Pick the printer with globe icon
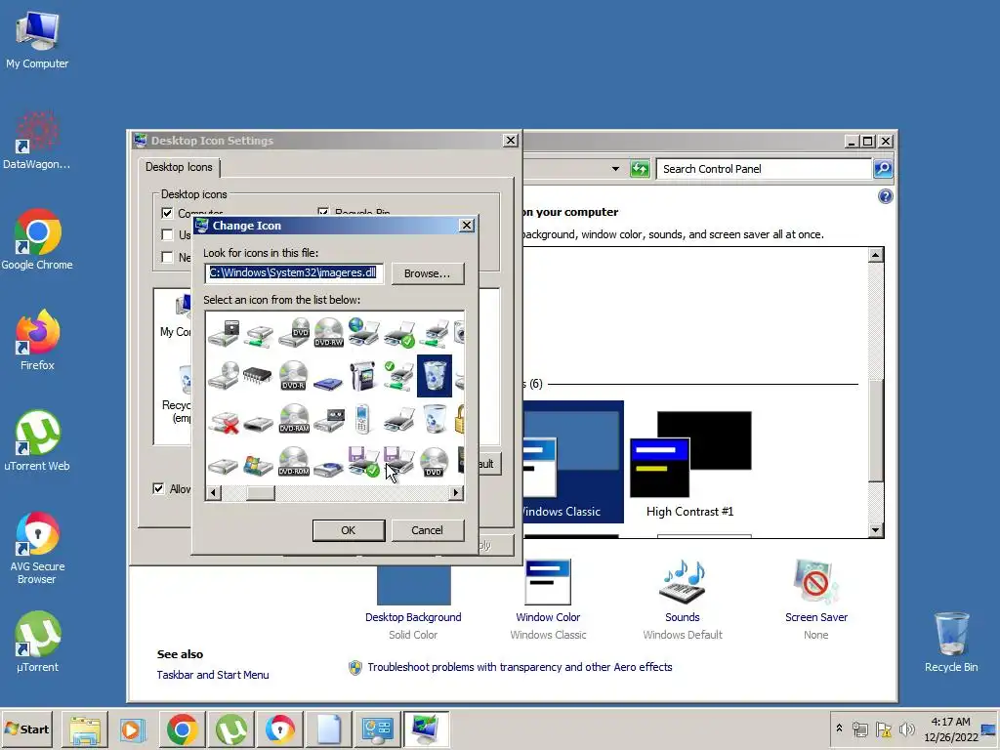Image resolution: width=1000 pixels, height=750 pixels. point(363,332)
